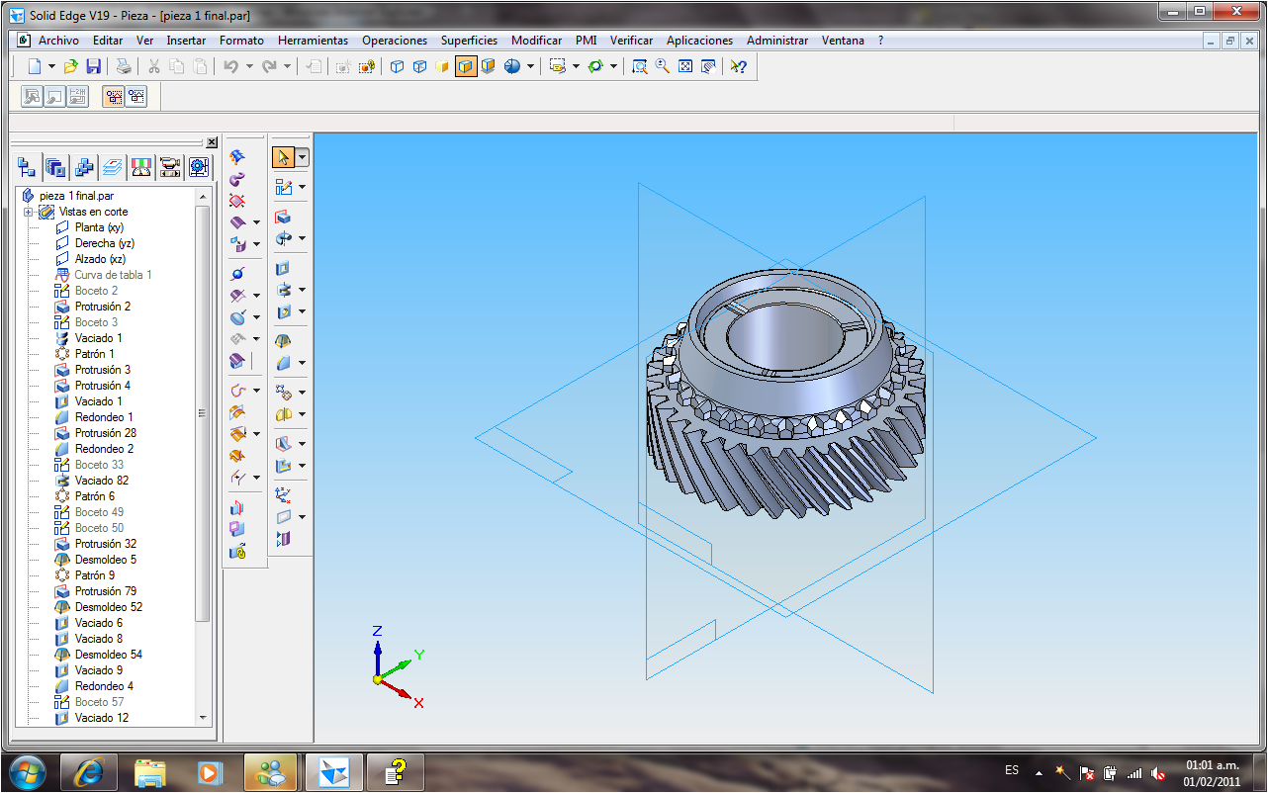1268x793 pixels.
Task: Open the EdgeBar Feature PathFinder tab
Action: tap(28, 167)
